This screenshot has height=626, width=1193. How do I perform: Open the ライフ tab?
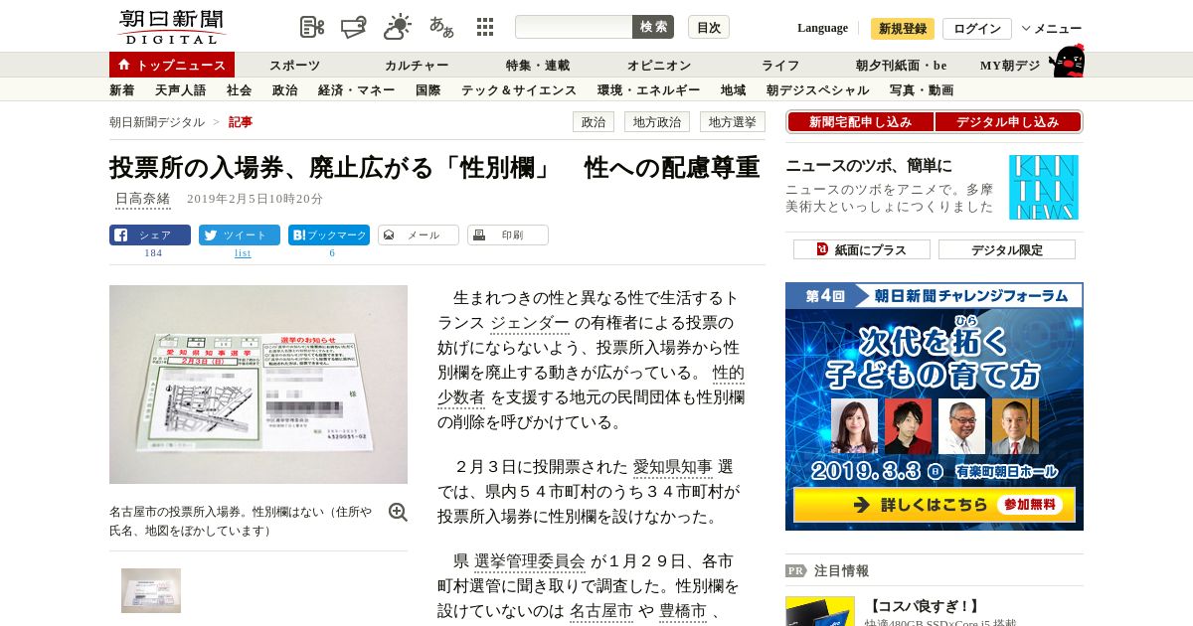pyautogui.click(x=780, y=66)
